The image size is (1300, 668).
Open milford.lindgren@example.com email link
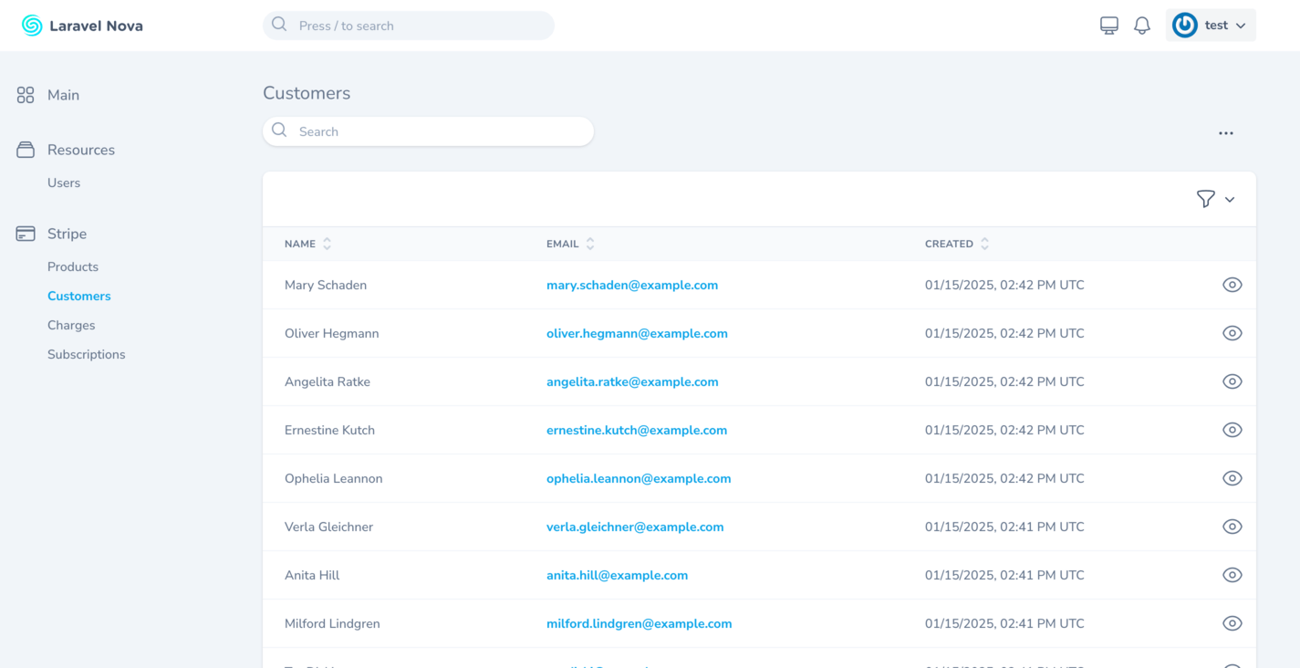(x=640, y=623)
